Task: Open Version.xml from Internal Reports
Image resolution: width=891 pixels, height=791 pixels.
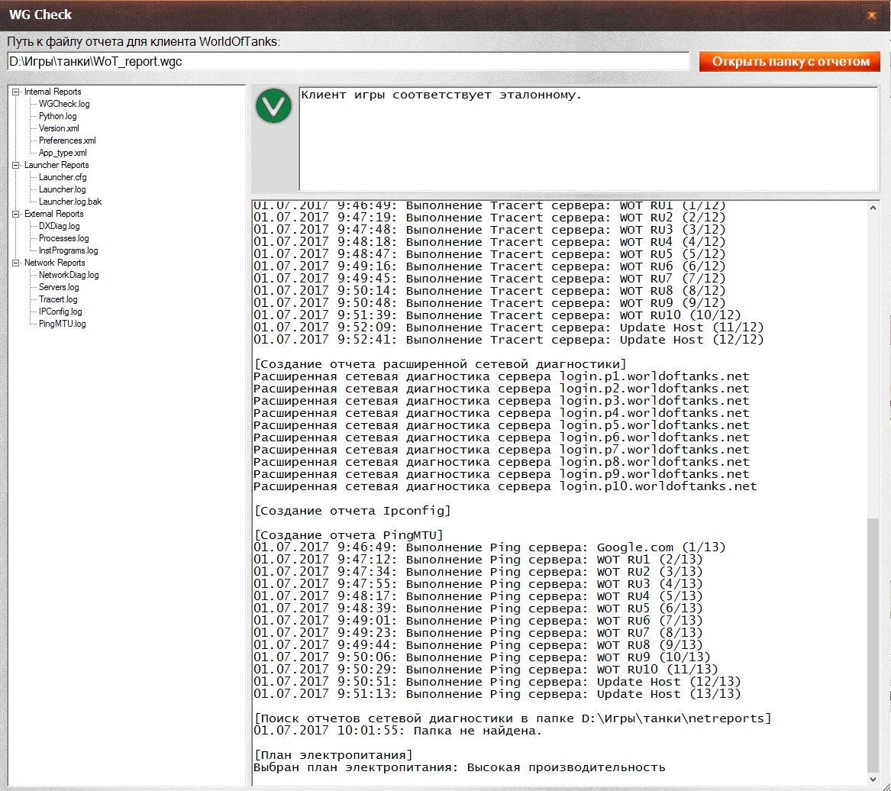Action: 59,128
